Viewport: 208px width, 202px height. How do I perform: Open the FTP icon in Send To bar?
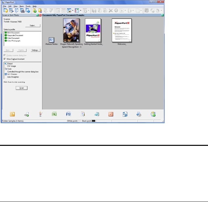click(x=125, y=114)
